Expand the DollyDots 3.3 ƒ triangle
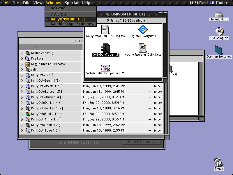 [x=22, y=75]
